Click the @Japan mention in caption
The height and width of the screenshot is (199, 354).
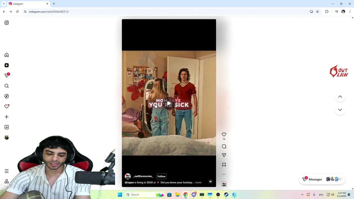tap(129, 182)
